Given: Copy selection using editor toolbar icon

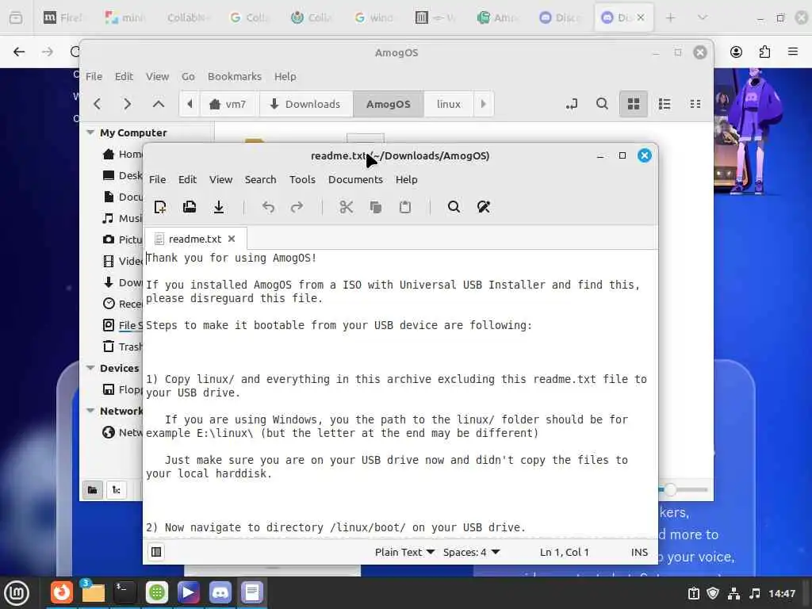Looking at the screenshot, I should tap(375, 207).
